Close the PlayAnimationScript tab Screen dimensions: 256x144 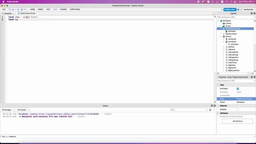36,13
